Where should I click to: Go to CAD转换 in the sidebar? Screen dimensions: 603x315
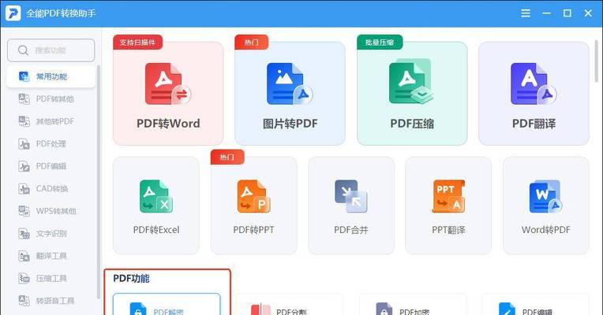click(51, 189)
